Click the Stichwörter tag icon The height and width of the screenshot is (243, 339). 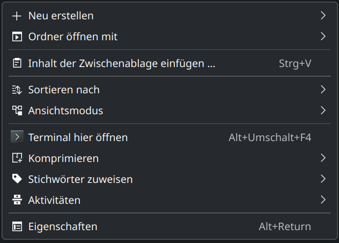click(x=17, y=179)
